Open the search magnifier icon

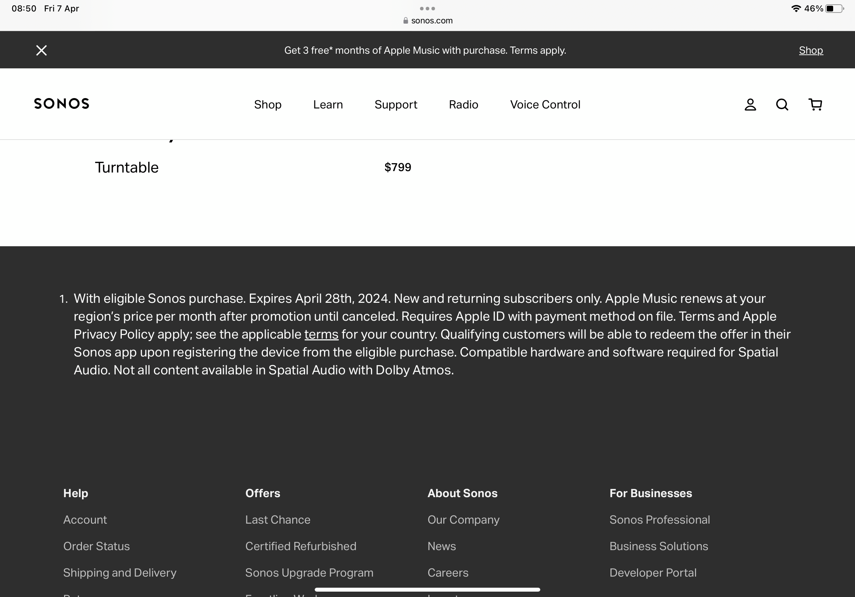point(782,105)
